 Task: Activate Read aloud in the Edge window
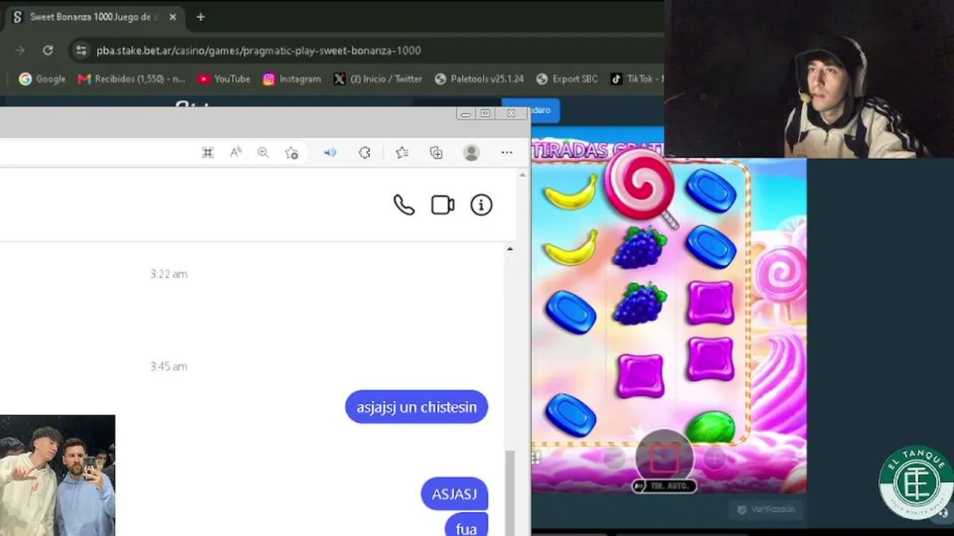point(236,153)
